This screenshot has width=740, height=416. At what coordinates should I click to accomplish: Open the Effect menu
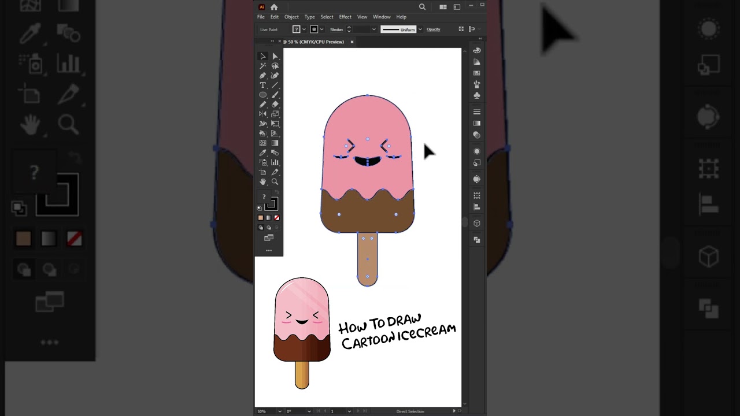[x=345, y=17]
